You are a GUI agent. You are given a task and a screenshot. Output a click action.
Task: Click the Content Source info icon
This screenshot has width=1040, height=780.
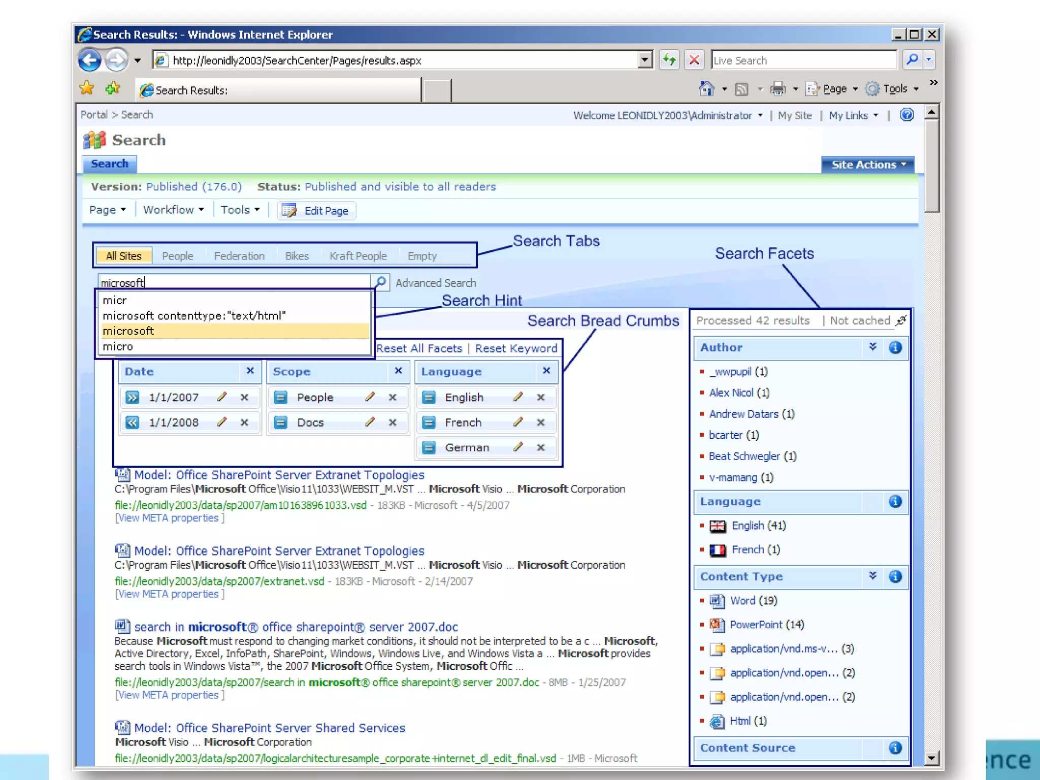pyautogui.click(x=895, y=747)
